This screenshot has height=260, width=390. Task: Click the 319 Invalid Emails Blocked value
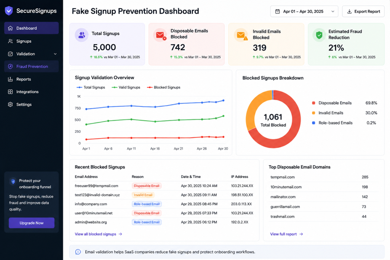pyautogui.click(x=260, y=48)
